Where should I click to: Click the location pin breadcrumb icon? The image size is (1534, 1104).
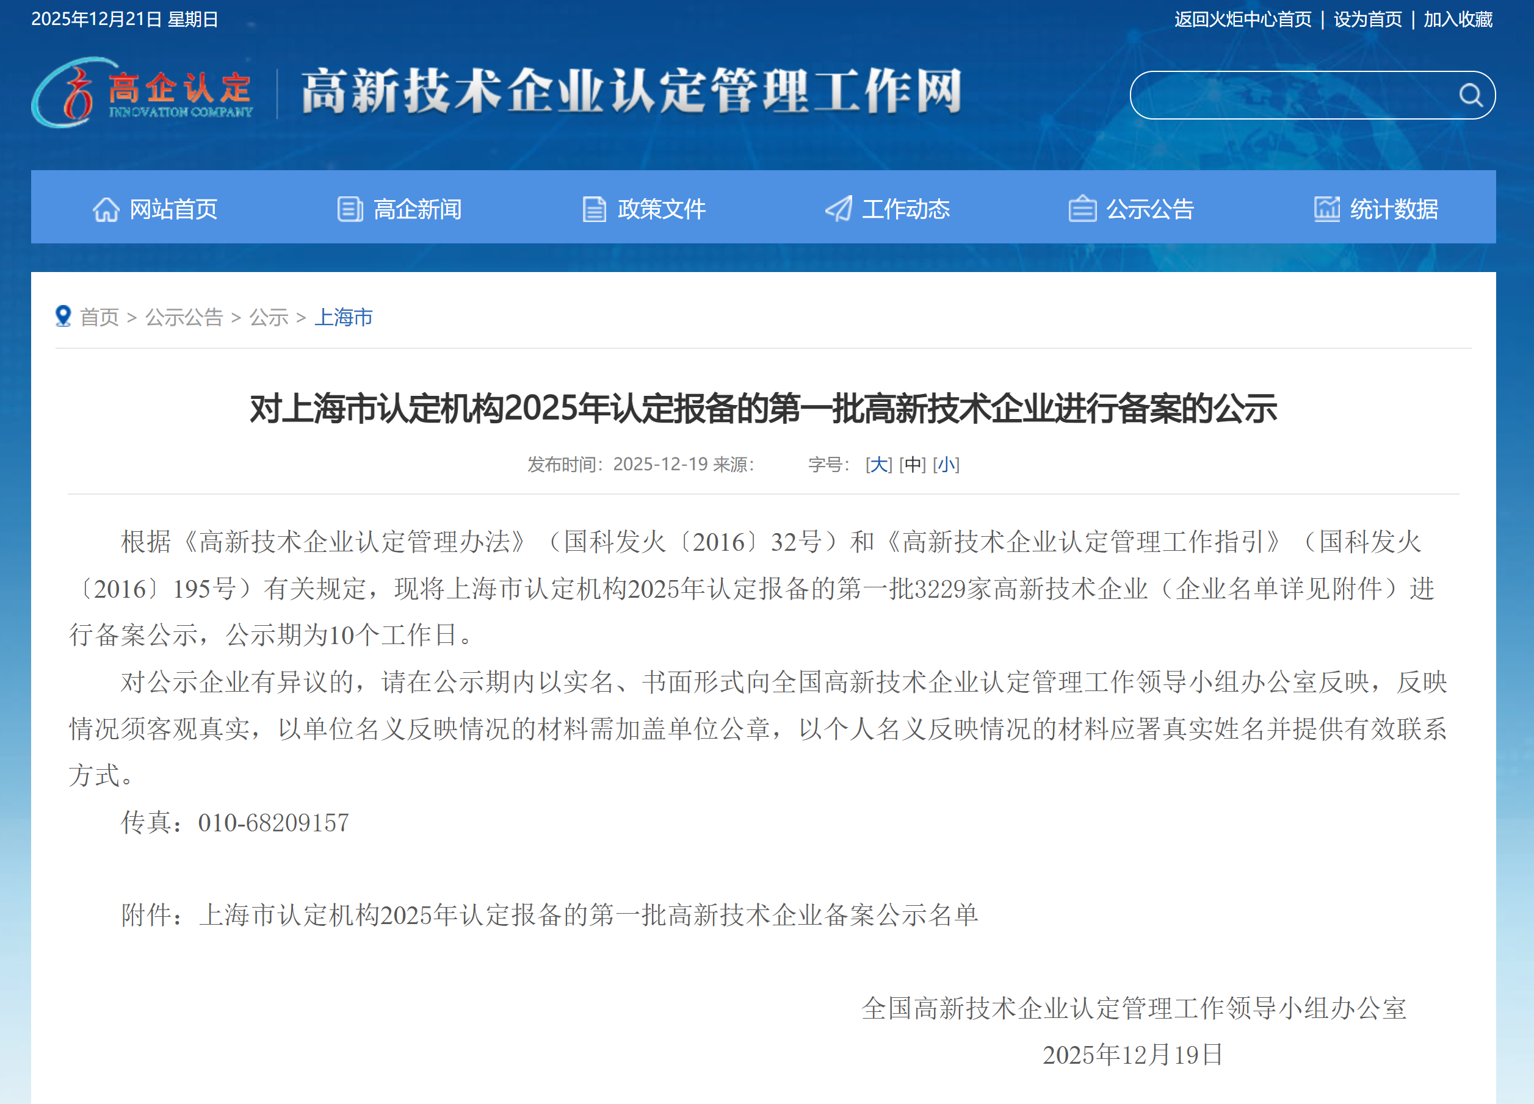tap(63, 316)
